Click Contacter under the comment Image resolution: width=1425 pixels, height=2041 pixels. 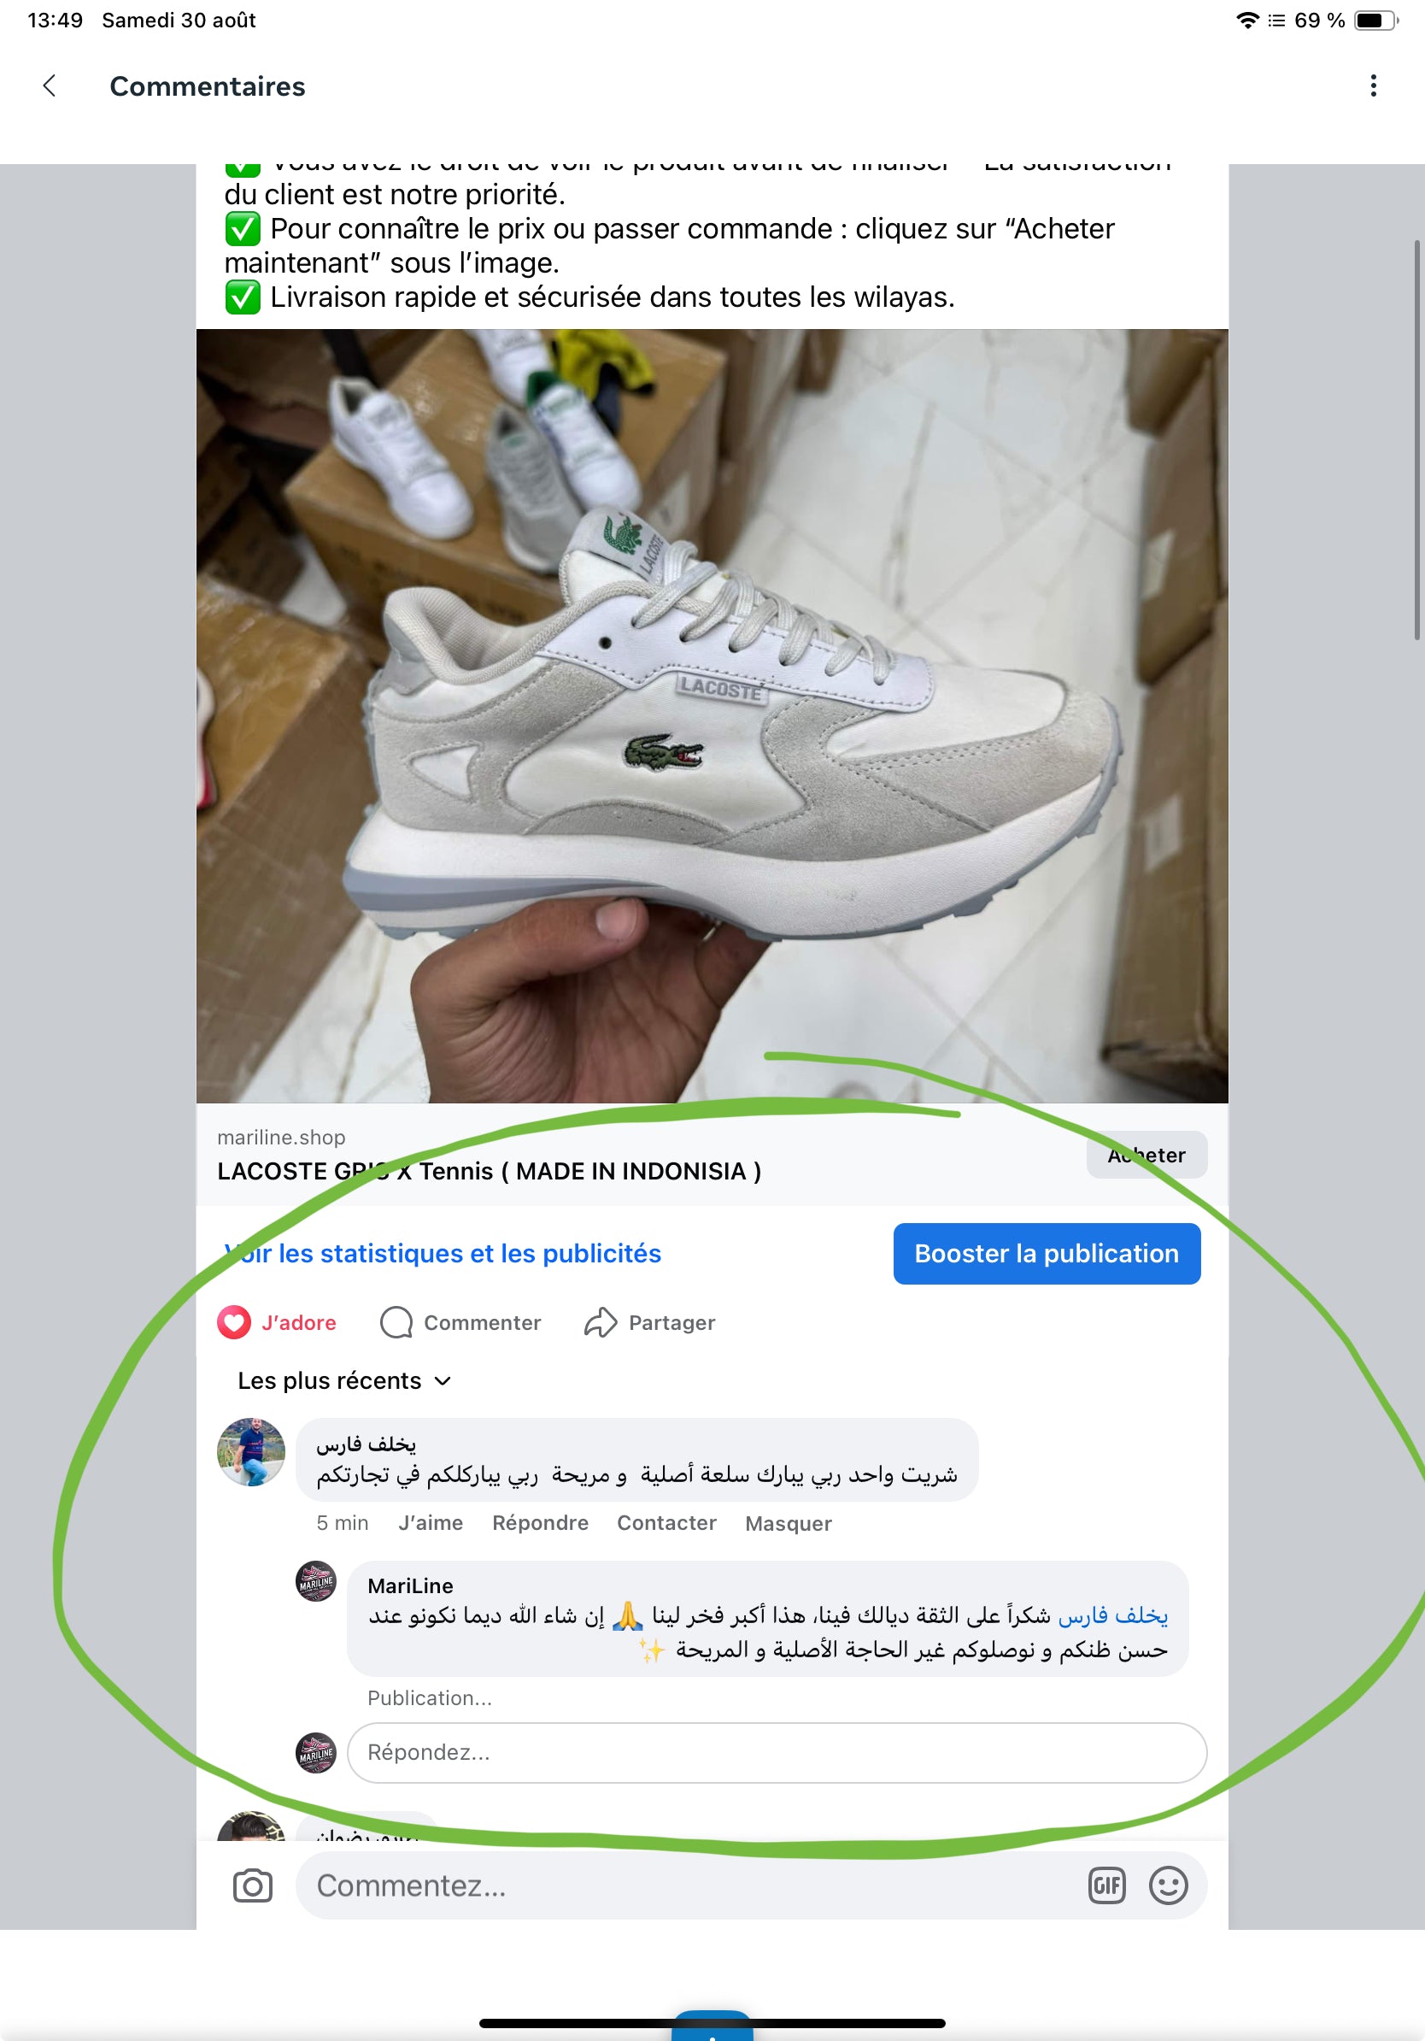[666, 1523]
